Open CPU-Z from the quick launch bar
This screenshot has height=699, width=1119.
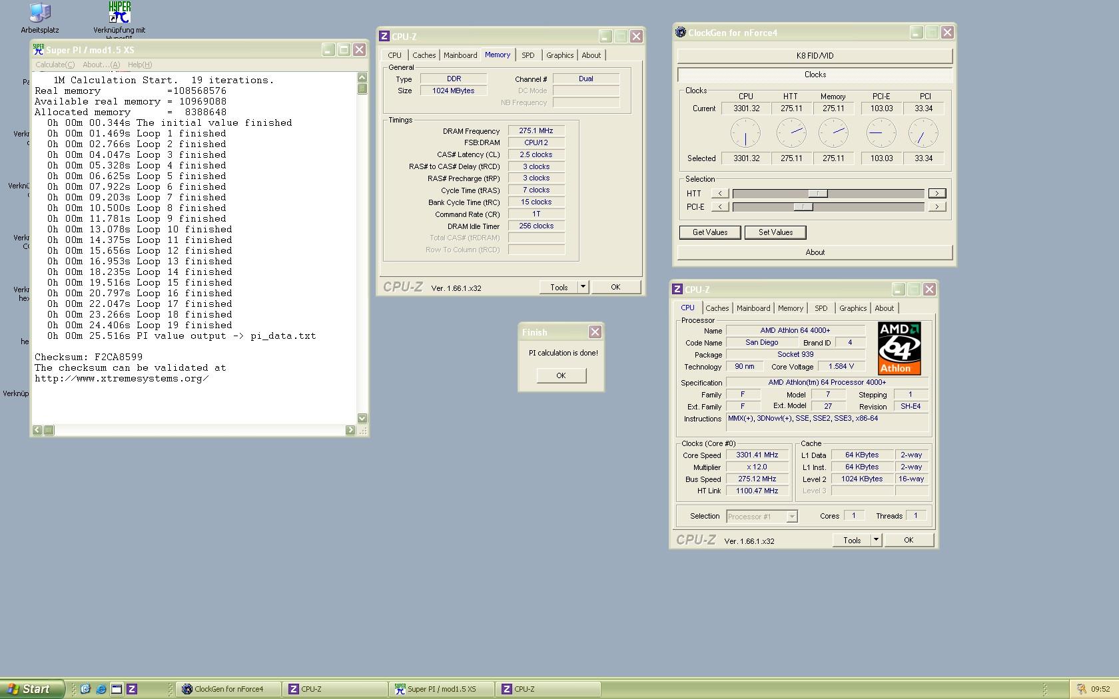(132, 689)
